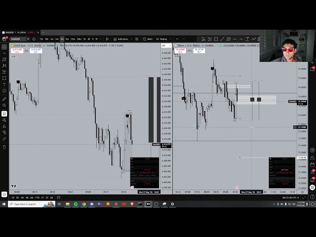The width and height of the screenshot is (316, 237).
Task: Click the link drawings chain icon
Action: pyautogui.click(x=4, y=139)
